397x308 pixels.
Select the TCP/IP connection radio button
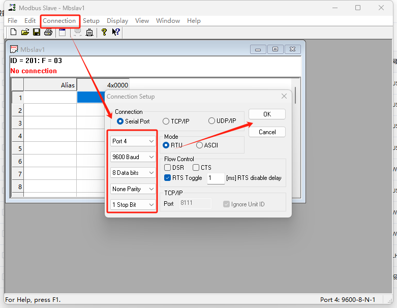pyautogui.click(x=166, y=121)
